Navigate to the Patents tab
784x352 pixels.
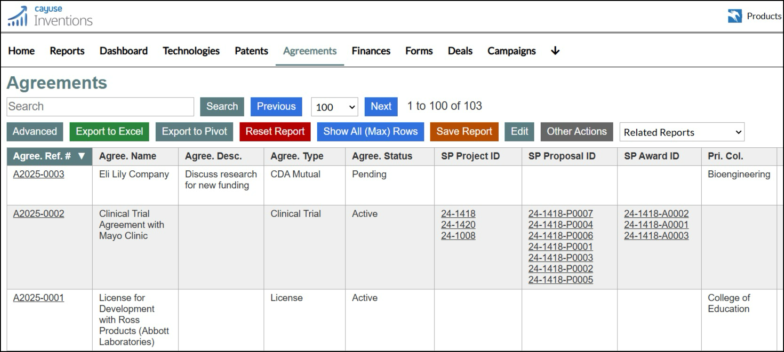click(251, 51)
